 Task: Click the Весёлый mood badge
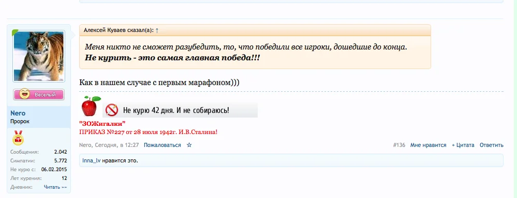pos(39,94)
